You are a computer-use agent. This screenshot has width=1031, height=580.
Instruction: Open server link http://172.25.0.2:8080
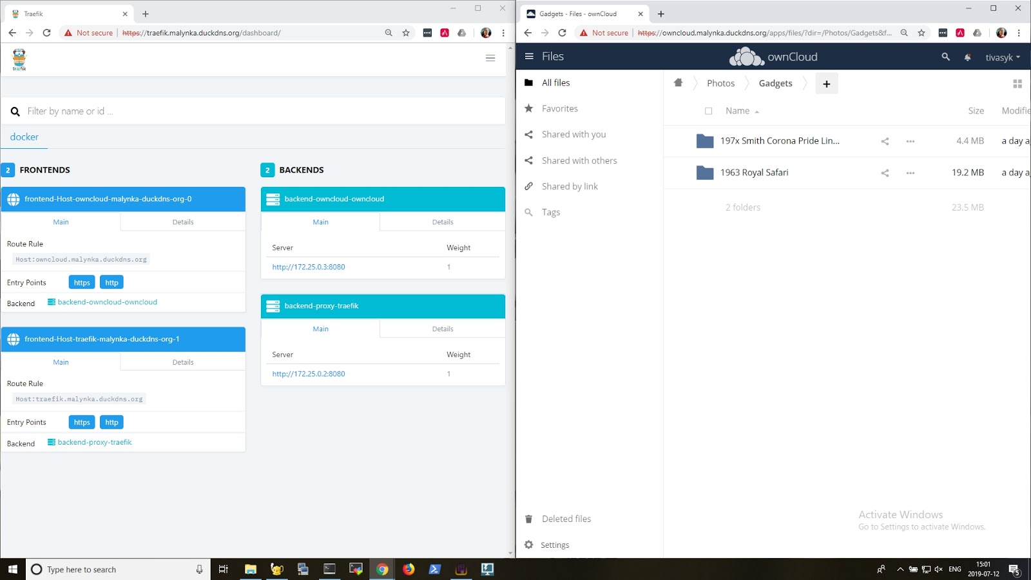click(x=309, y=374)
